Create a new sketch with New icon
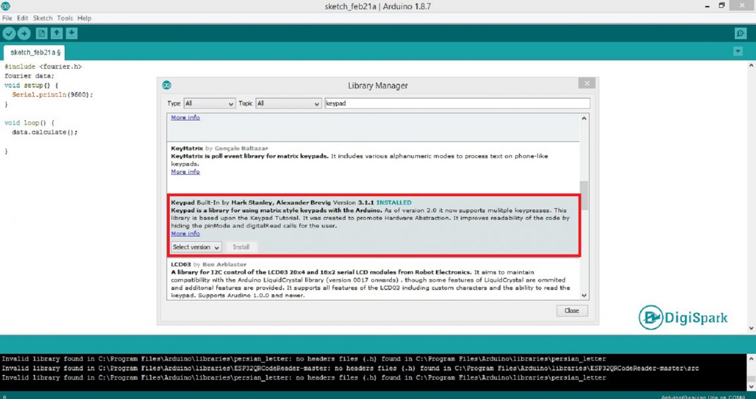 [42, 33]
